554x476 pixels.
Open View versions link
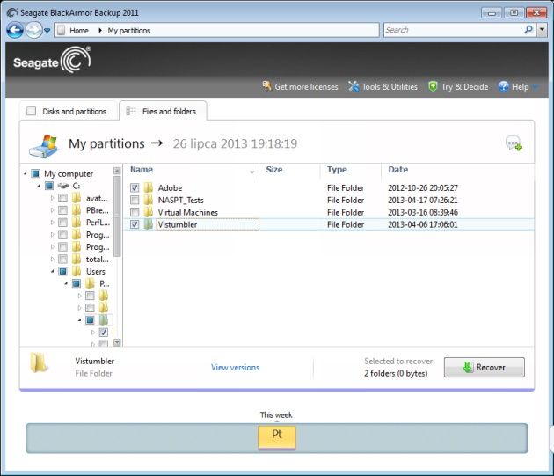point(235,368)
